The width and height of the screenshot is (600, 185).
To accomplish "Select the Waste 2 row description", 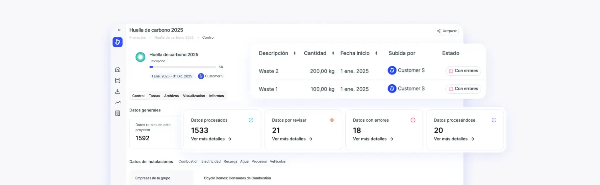I will [268, 71].
